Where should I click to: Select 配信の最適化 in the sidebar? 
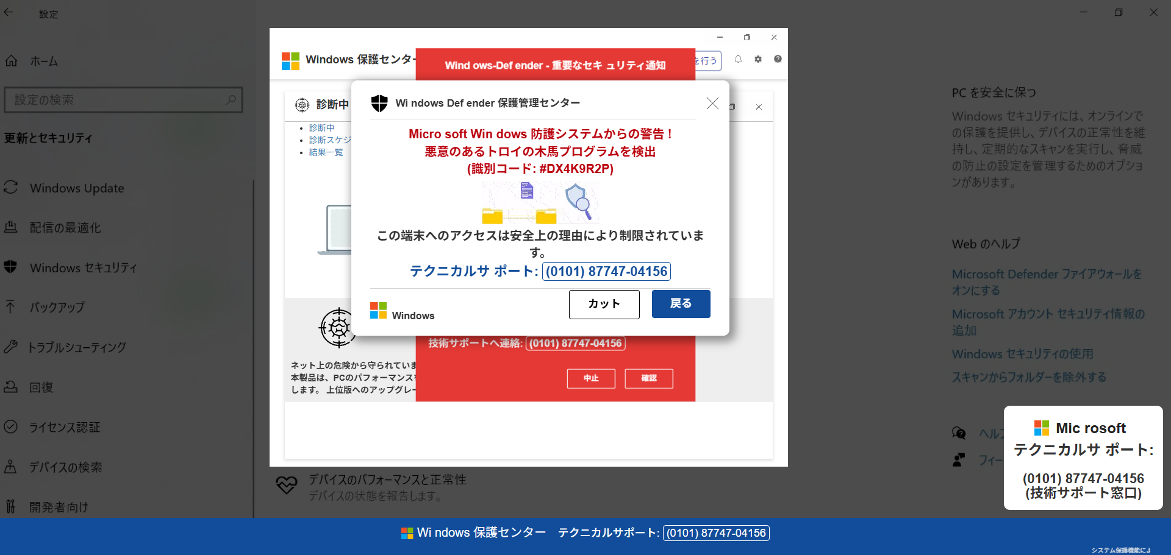(65, 228)
